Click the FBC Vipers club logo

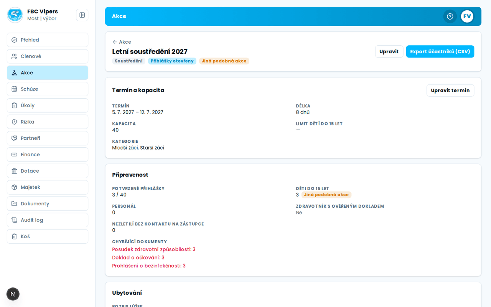15,15
